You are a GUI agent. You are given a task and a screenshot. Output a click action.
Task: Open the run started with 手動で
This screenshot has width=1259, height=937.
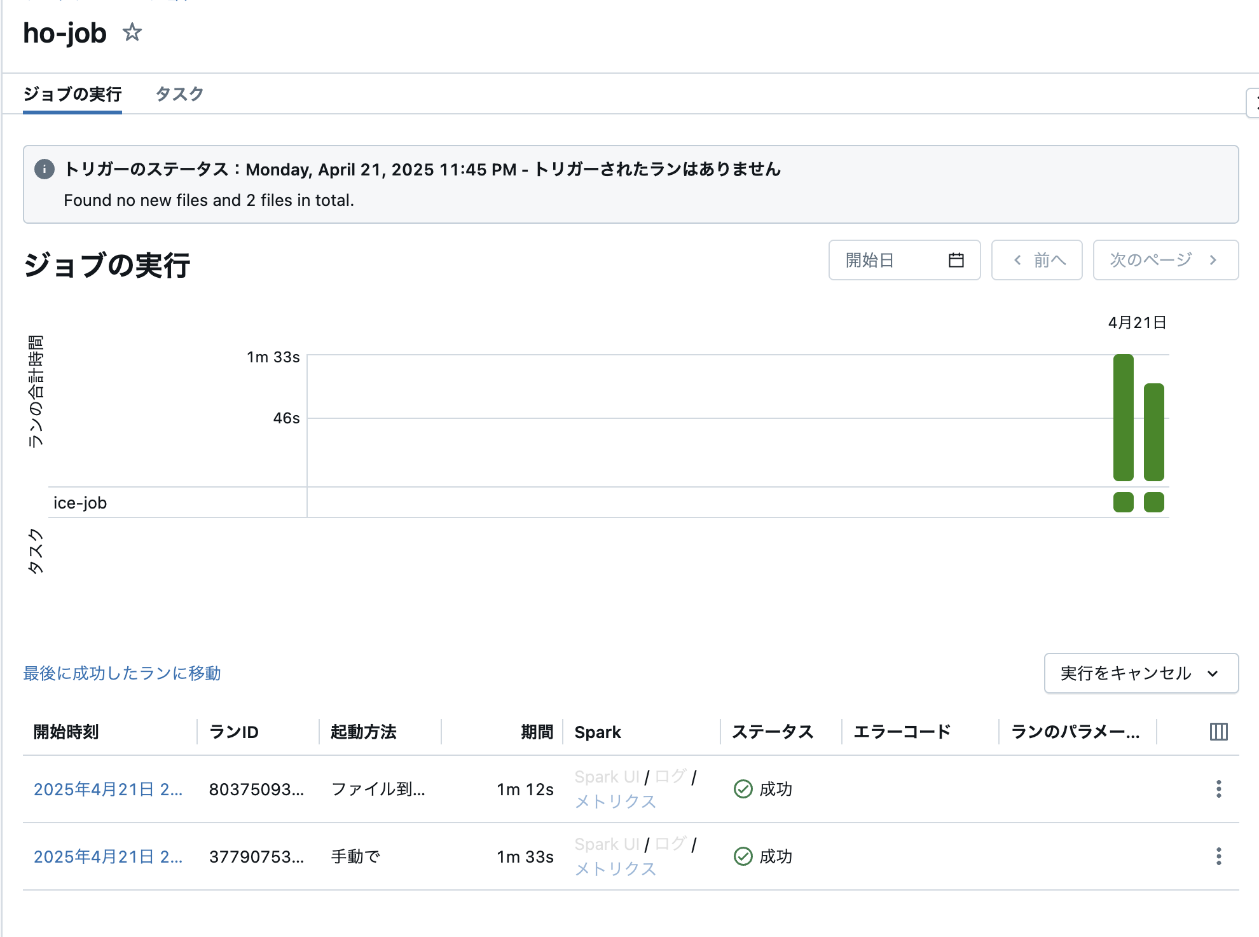click(x=107, y=856)
